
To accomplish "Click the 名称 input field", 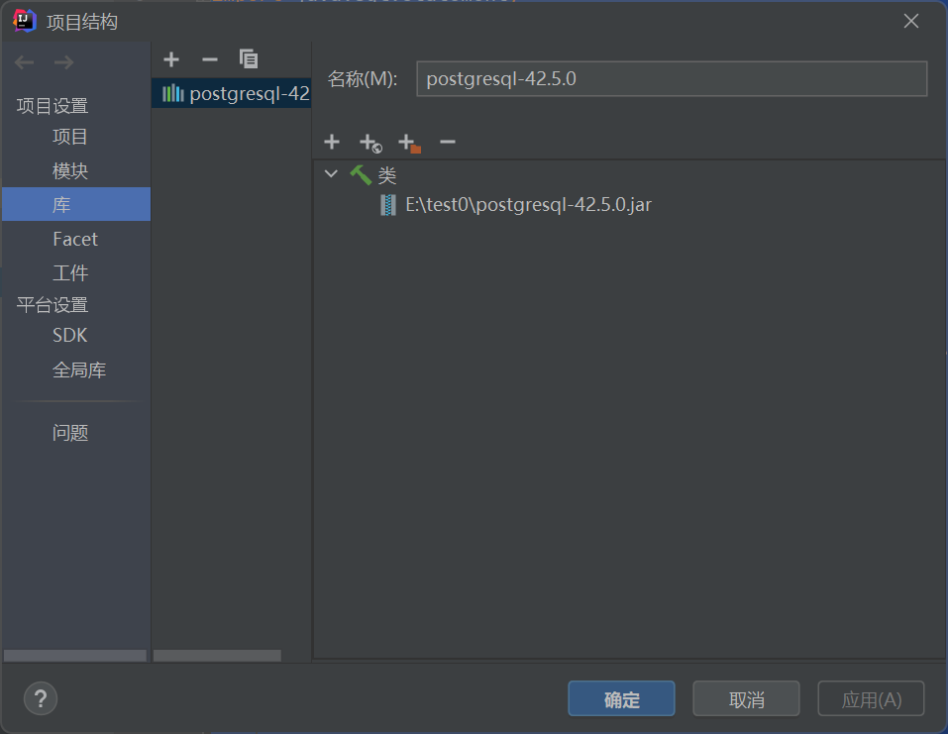I will [x=672, y=78].
